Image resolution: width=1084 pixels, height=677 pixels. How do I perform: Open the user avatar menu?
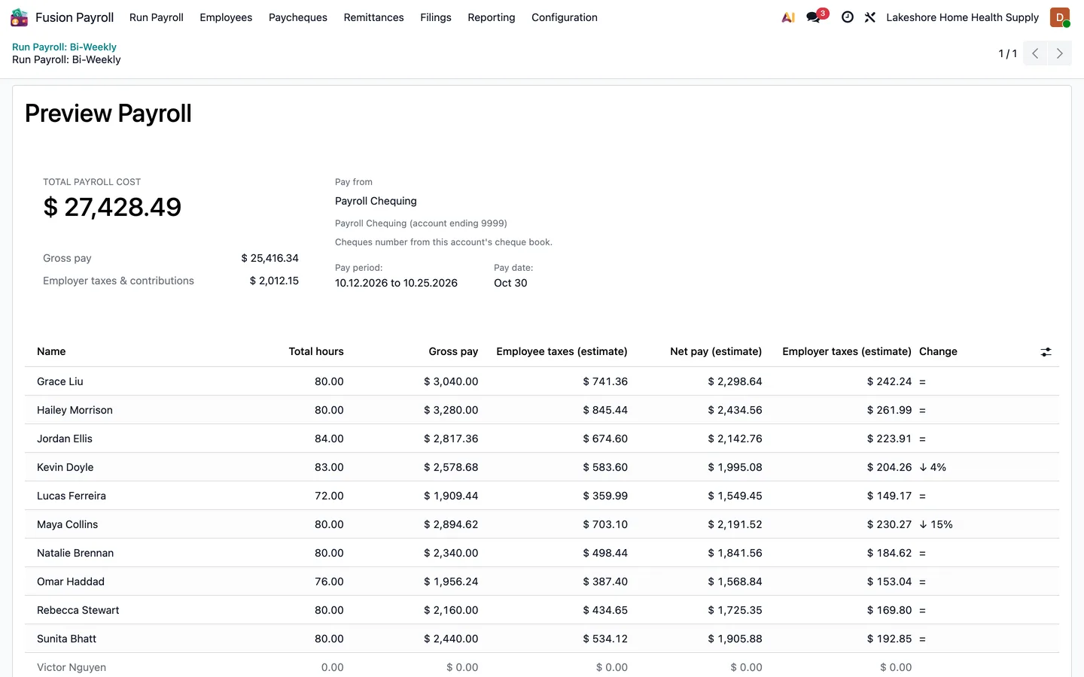[x=1060, y=17]
